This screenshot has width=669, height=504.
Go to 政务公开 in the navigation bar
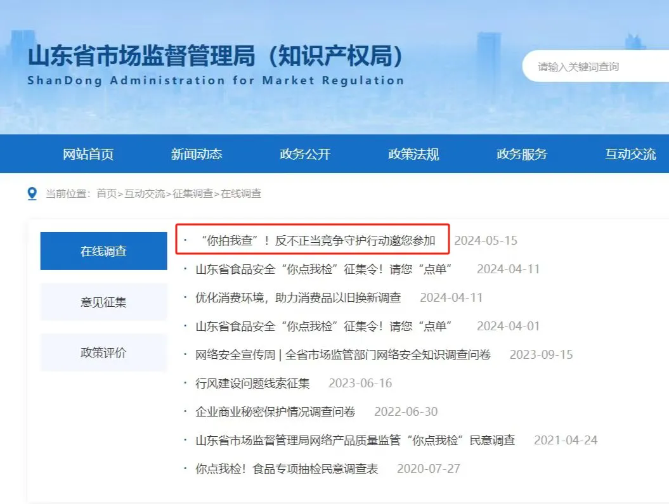tap(305, 154)
